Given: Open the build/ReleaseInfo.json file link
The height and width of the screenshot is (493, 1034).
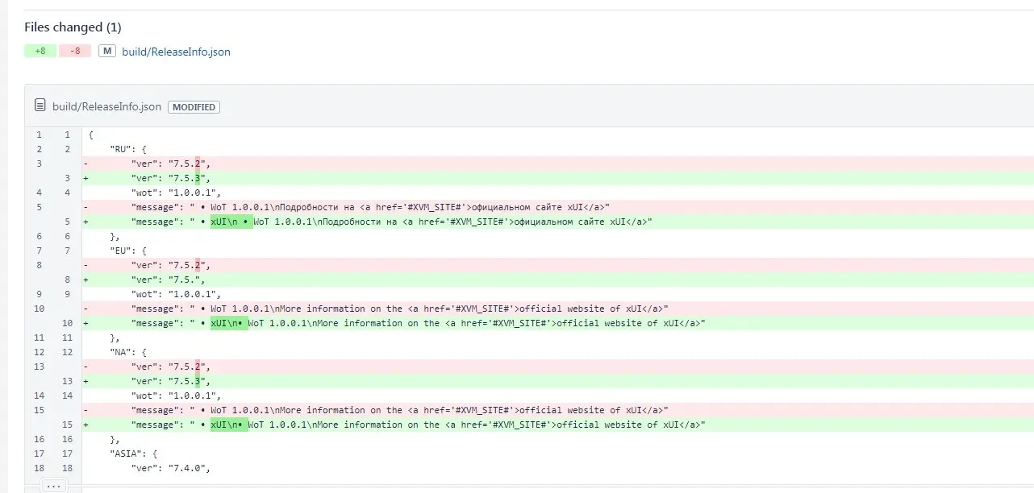Looking at the screenshot, I should [176, 52].
